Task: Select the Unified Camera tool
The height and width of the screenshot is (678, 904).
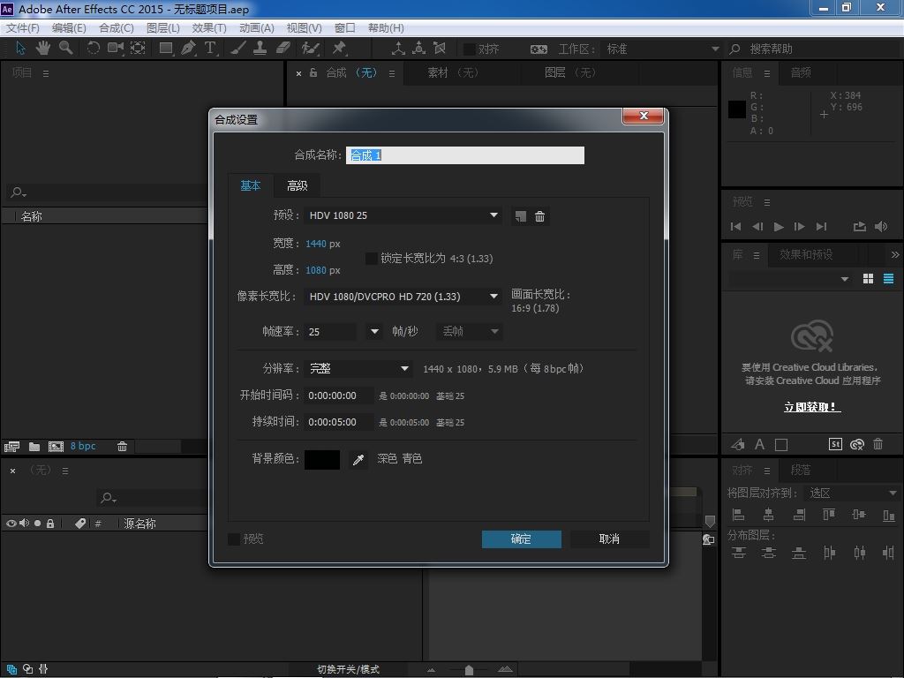Action: (x=116, y=48)
